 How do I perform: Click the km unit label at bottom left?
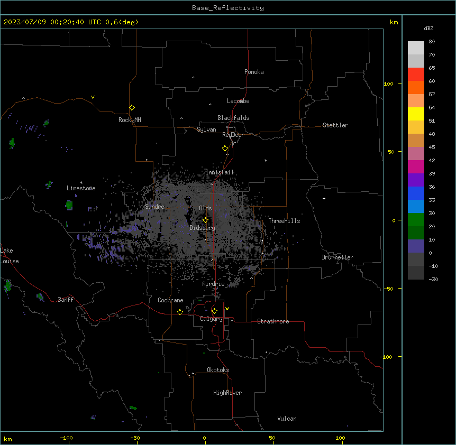[8, 439]
